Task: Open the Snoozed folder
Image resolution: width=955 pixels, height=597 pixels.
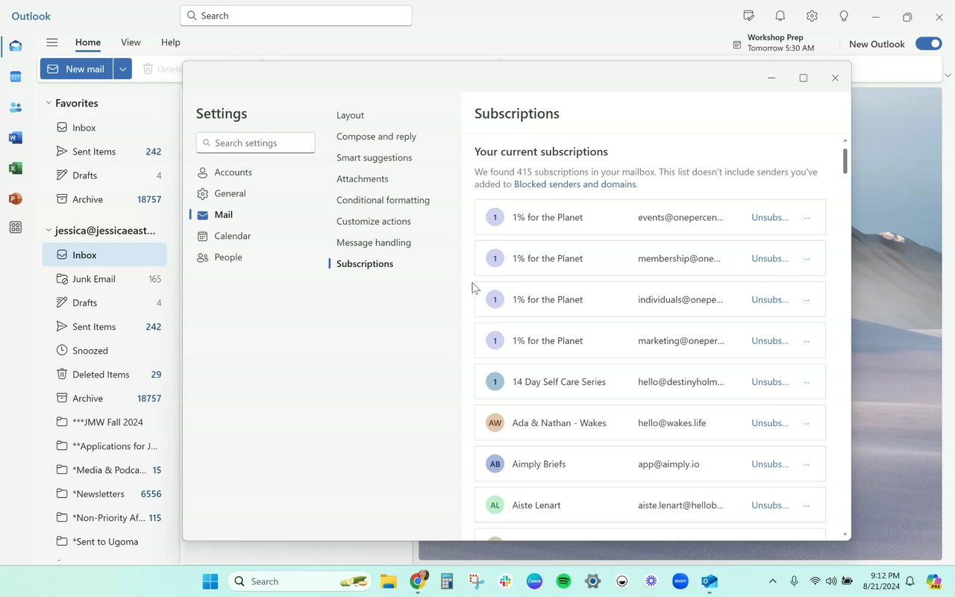Action: point(104,351)
